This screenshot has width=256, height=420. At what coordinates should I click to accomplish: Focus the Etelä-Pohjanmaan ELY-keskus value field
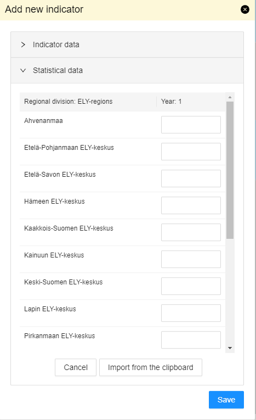(x=191, y=152)
